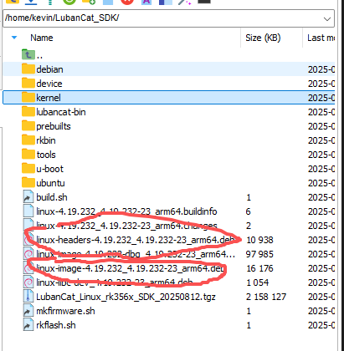Go up via the green parent folder icon
The width and height of the screenshot is (344, 351).
[28, 54]
